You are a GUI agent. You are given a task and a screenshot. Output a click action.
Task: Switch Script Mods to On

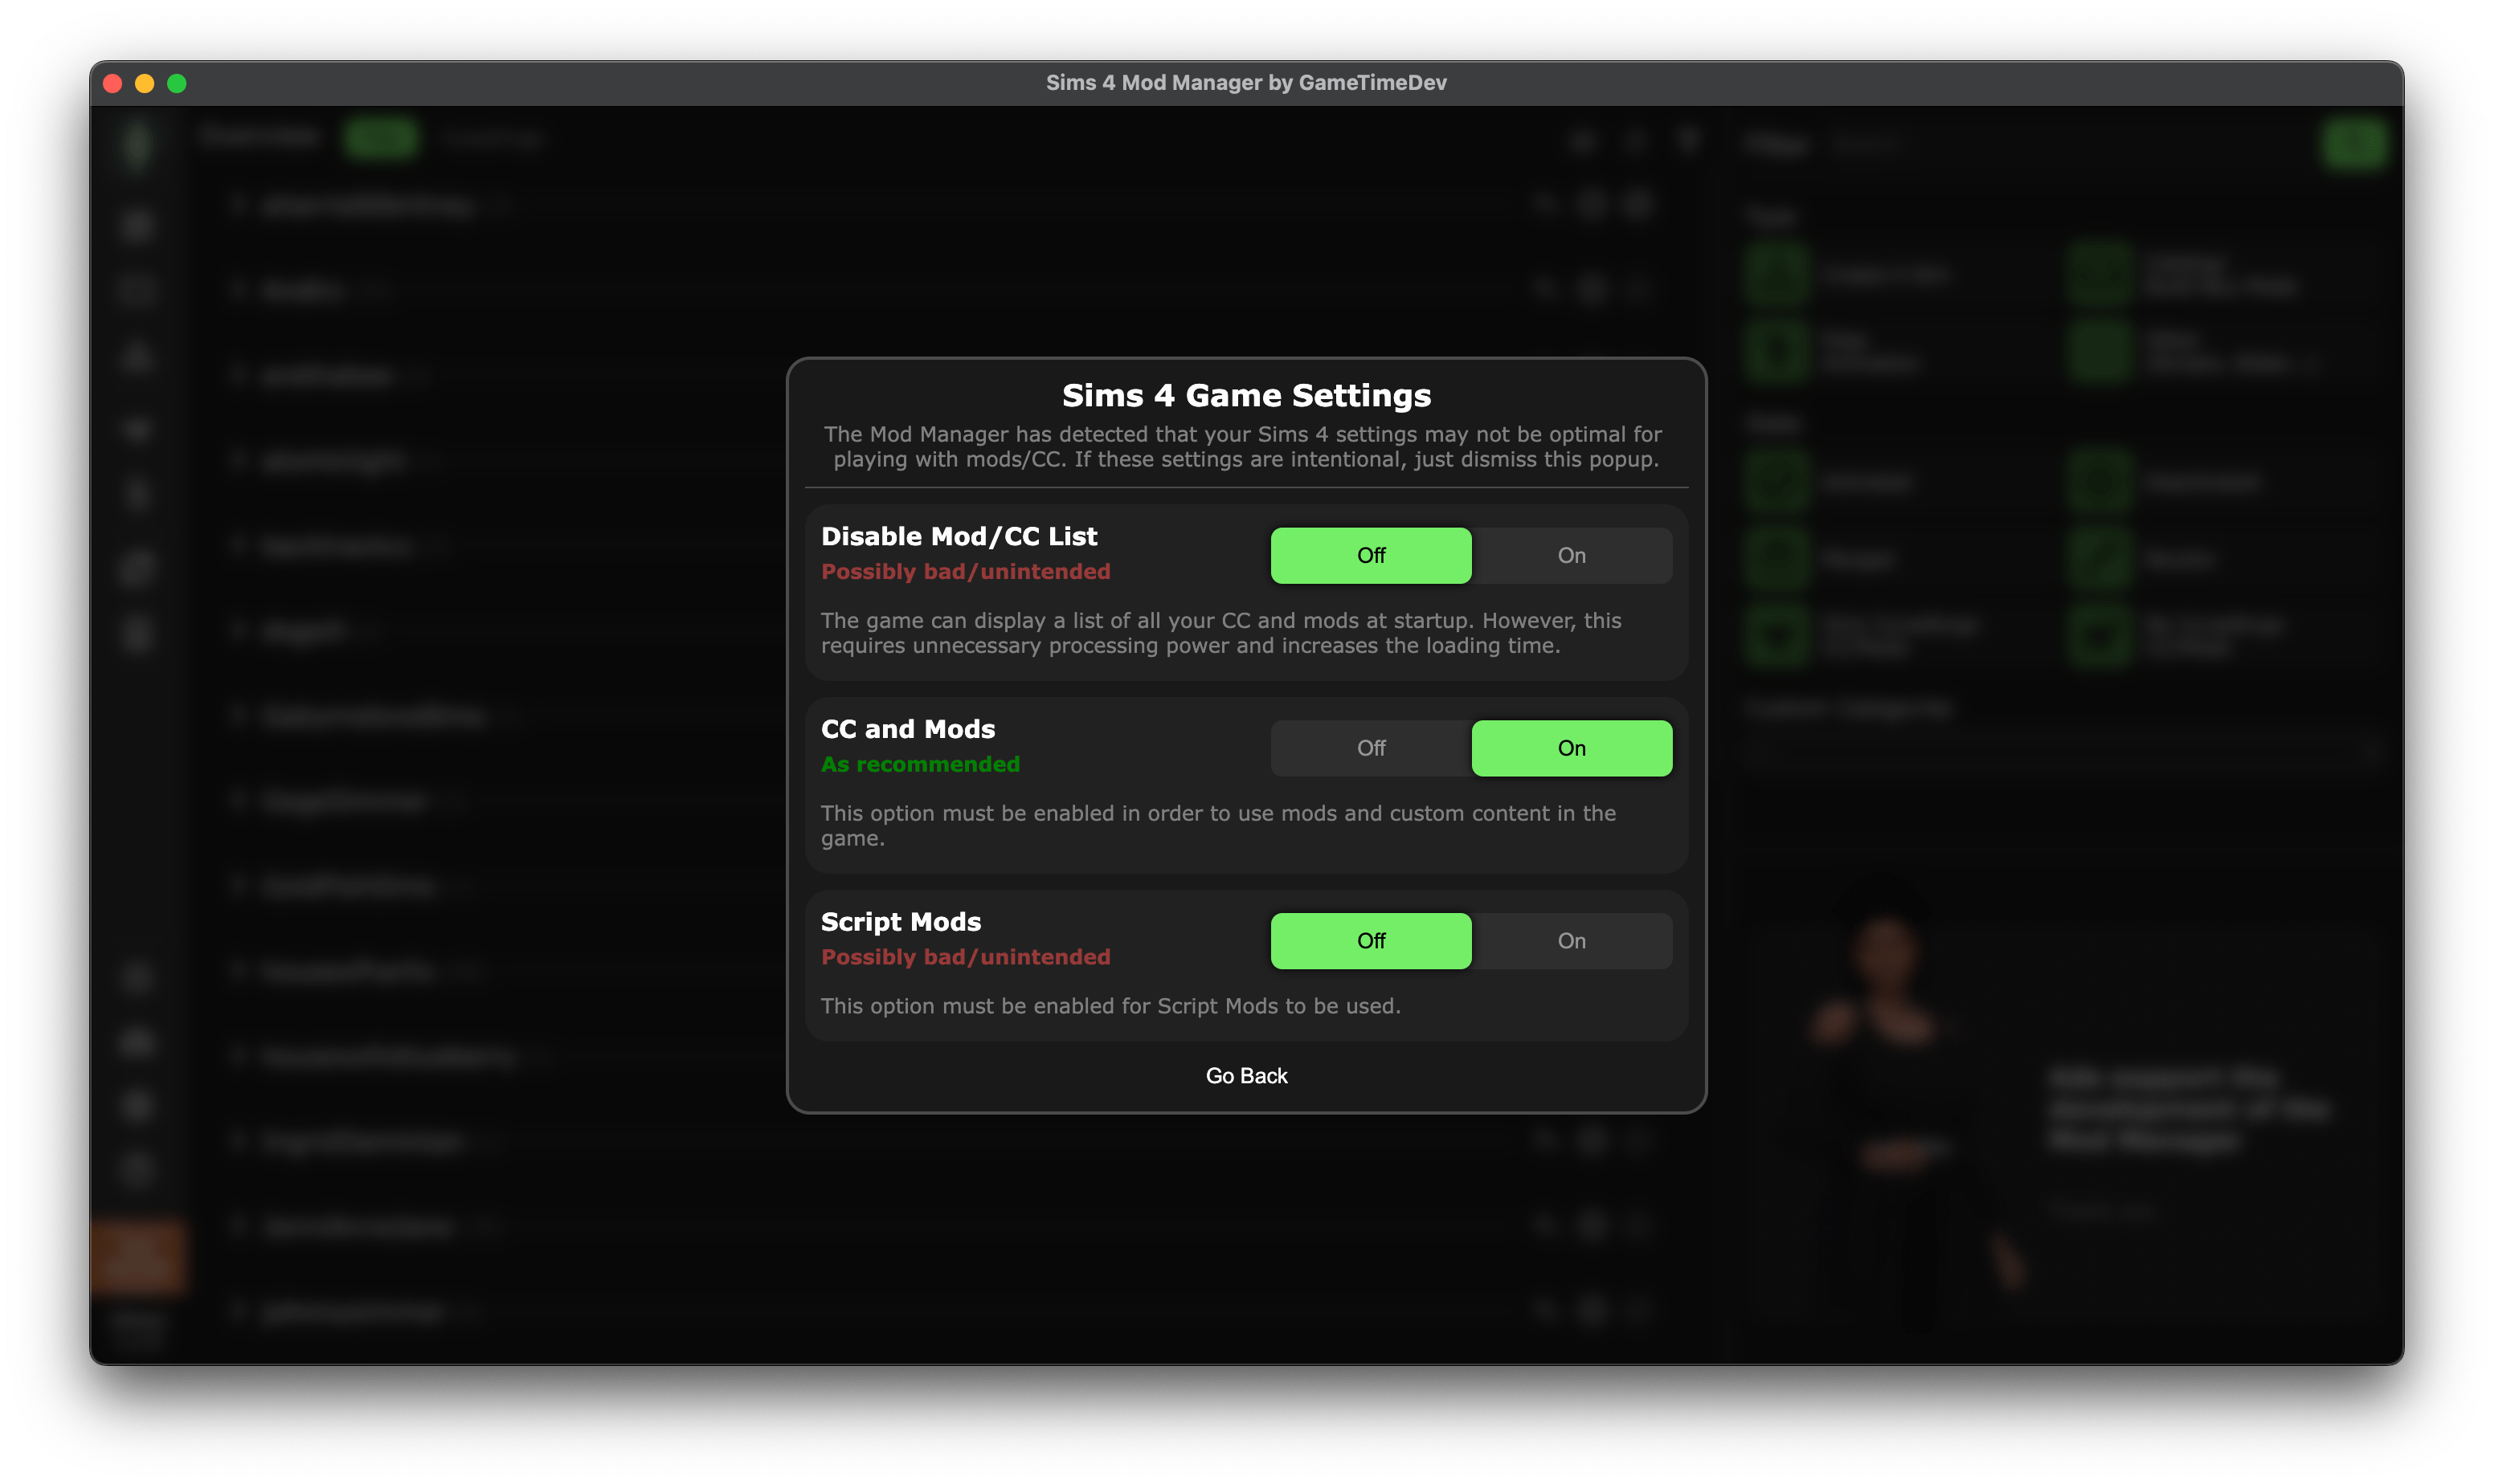1572,941
